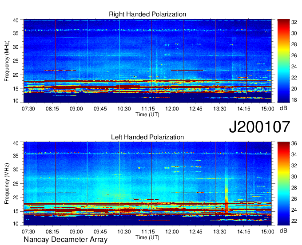Select the J200107 observation label
Screen dimensions: 302x245
coord(259,127)
